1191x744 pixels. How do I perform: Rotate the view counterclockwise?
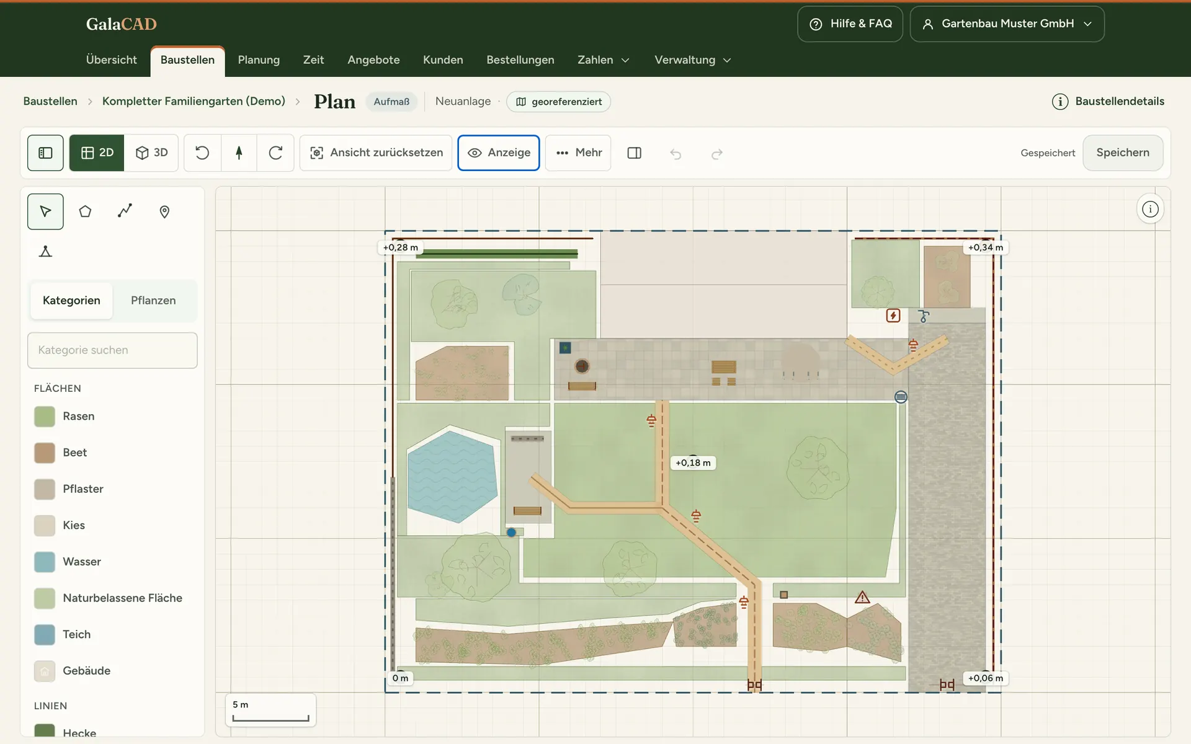202,153
